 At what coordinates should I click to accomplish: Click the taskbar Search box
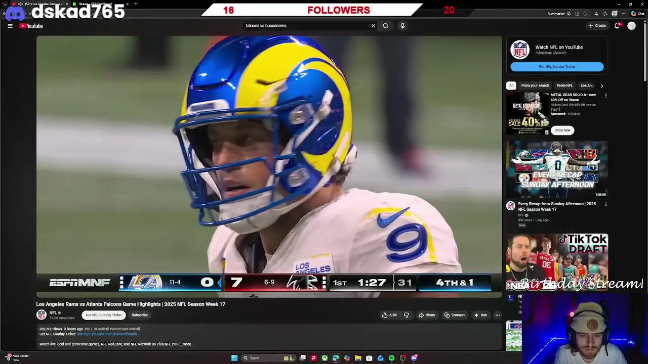pyautogui.click(x=268, y=358)
